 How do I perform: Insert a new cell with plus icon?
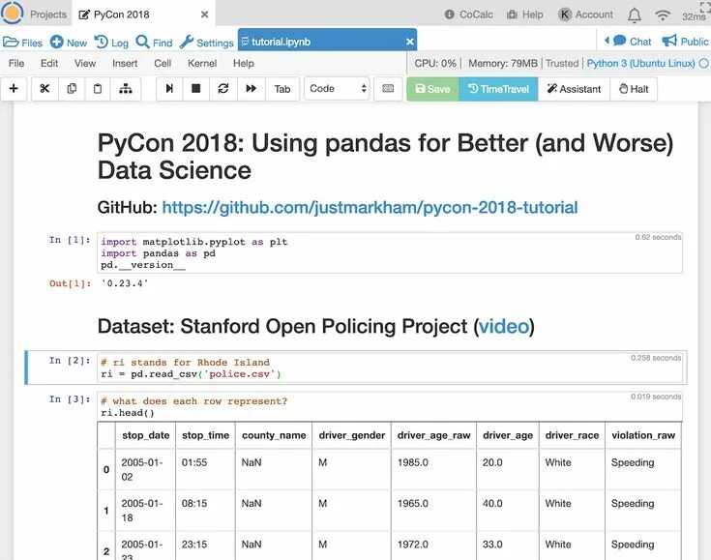pos(14,88)
